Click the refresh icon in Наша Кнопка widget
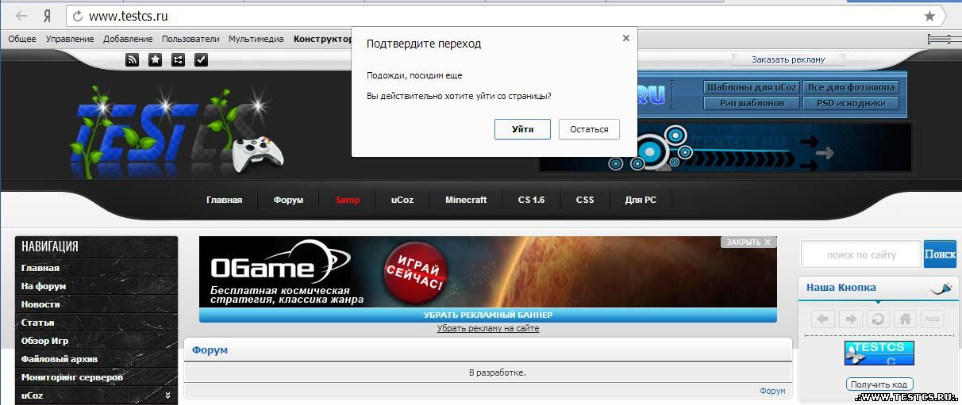 [877, 319]
